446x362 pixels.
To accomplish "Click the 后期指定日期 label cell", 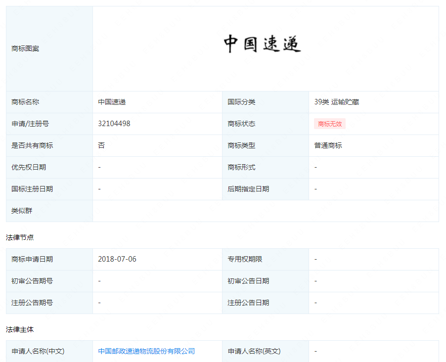I will [x=248, y=189].
